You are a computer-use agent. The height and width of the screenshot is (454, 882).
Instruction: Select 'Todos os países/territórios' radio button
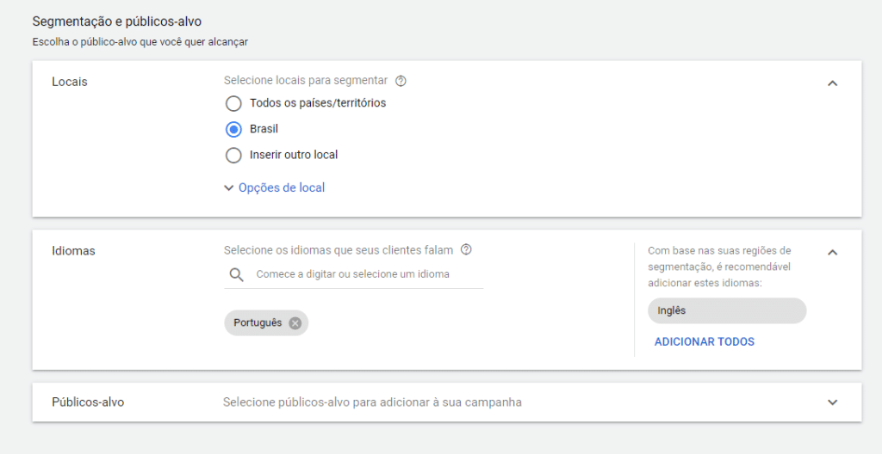[233, 103]
